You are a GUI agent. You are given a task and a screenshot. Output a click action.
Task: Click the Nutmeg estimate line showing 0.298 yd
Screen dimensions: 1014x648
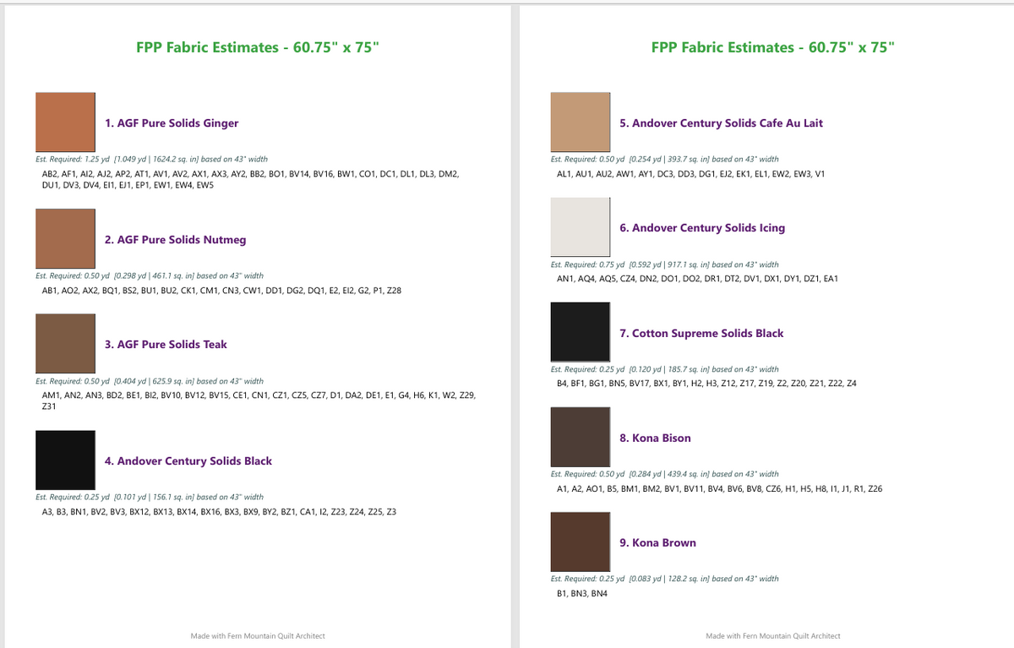pos(150,275)
